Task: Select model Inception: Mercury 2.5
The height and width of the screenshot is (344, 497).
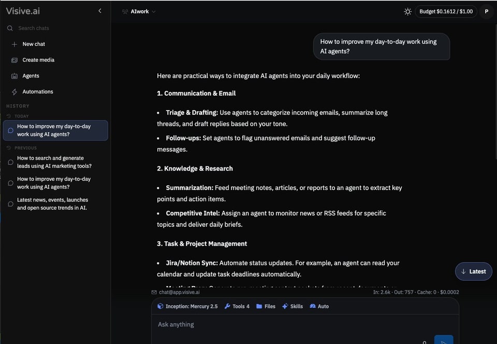Action: coord(187,306)
